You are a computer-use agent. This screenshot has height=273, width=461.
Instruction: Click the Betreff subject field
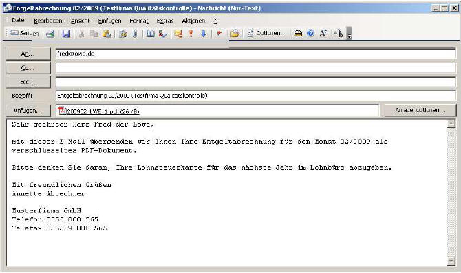[x=255, y=96]
